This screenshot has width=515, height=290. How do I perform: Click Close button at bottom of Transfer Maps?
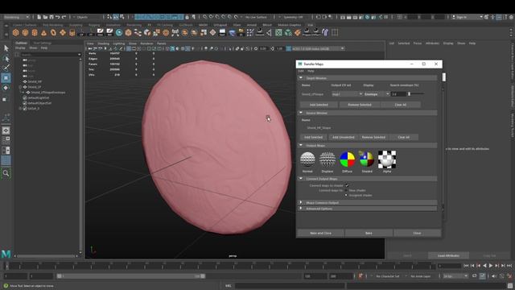417,233
